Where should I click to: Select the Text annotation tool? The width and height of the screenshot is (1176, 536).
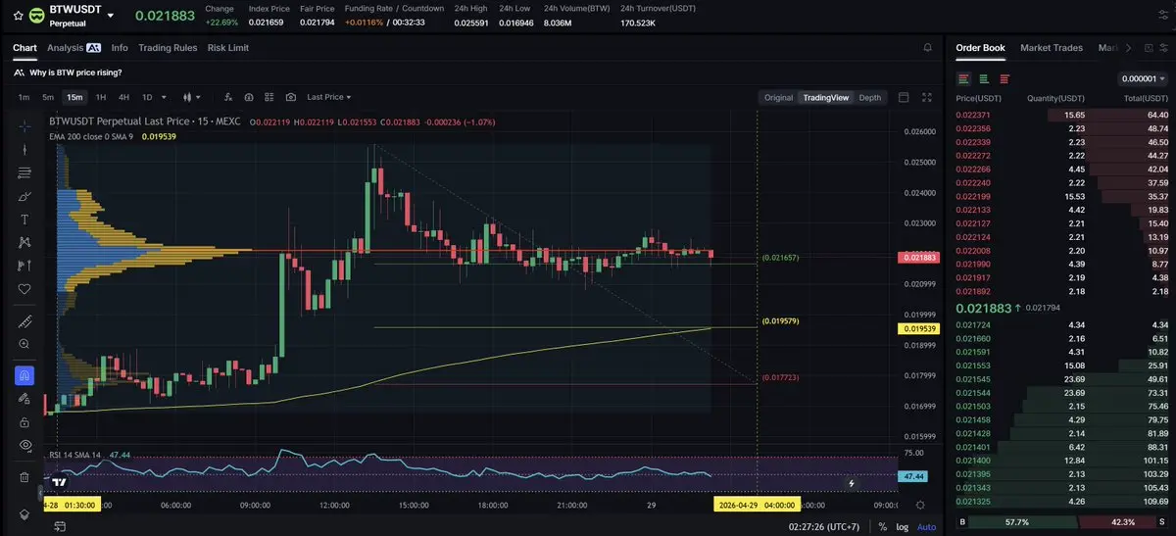click(x=24, y=219)
